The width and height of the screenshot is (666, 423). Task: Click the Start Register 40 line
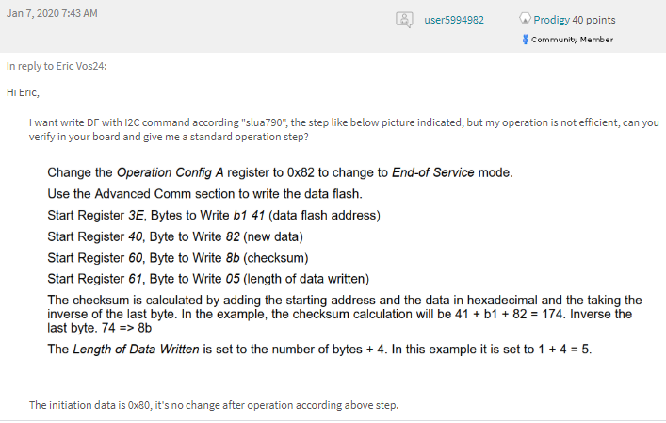coord(175,236)
